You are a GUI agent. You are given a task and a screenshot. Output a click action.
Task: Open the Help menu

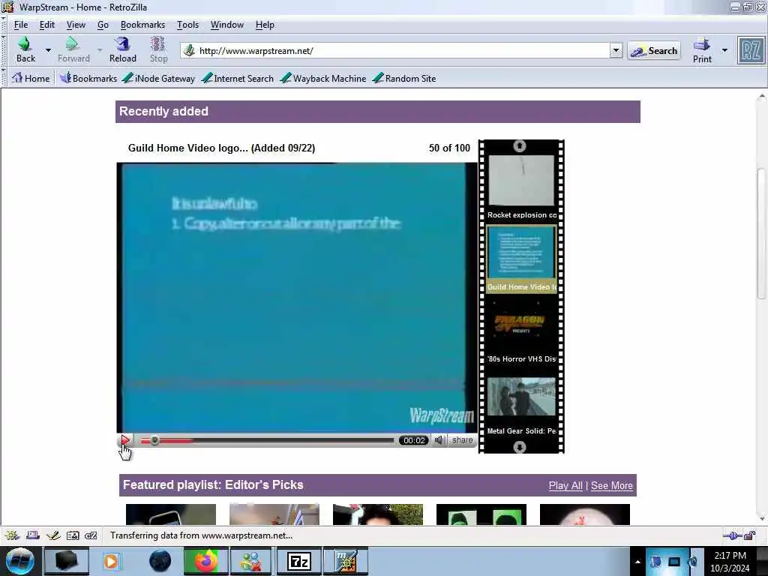click(x=265, y=25)
